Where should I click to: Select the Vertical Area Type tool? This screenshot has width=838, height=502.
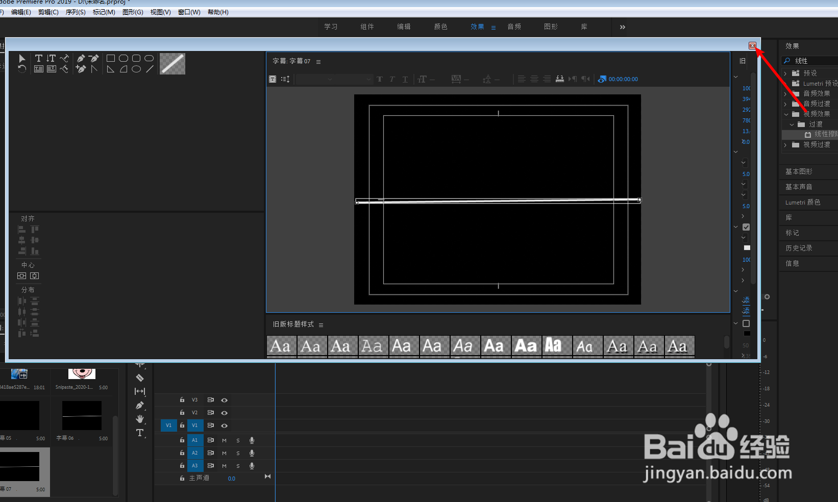coord(51,69)
